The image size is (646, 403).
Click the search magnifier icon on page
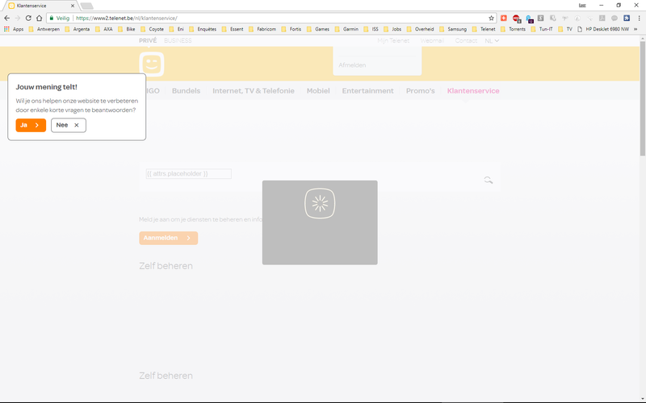[489, 181]
